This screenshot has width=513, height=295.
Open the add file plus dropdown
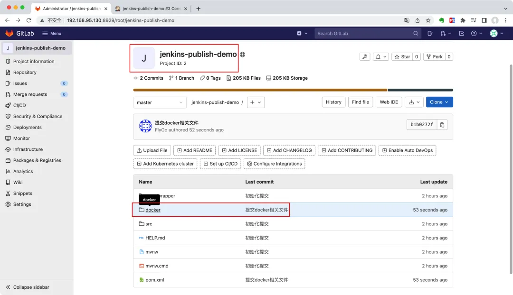click(256, 102)
